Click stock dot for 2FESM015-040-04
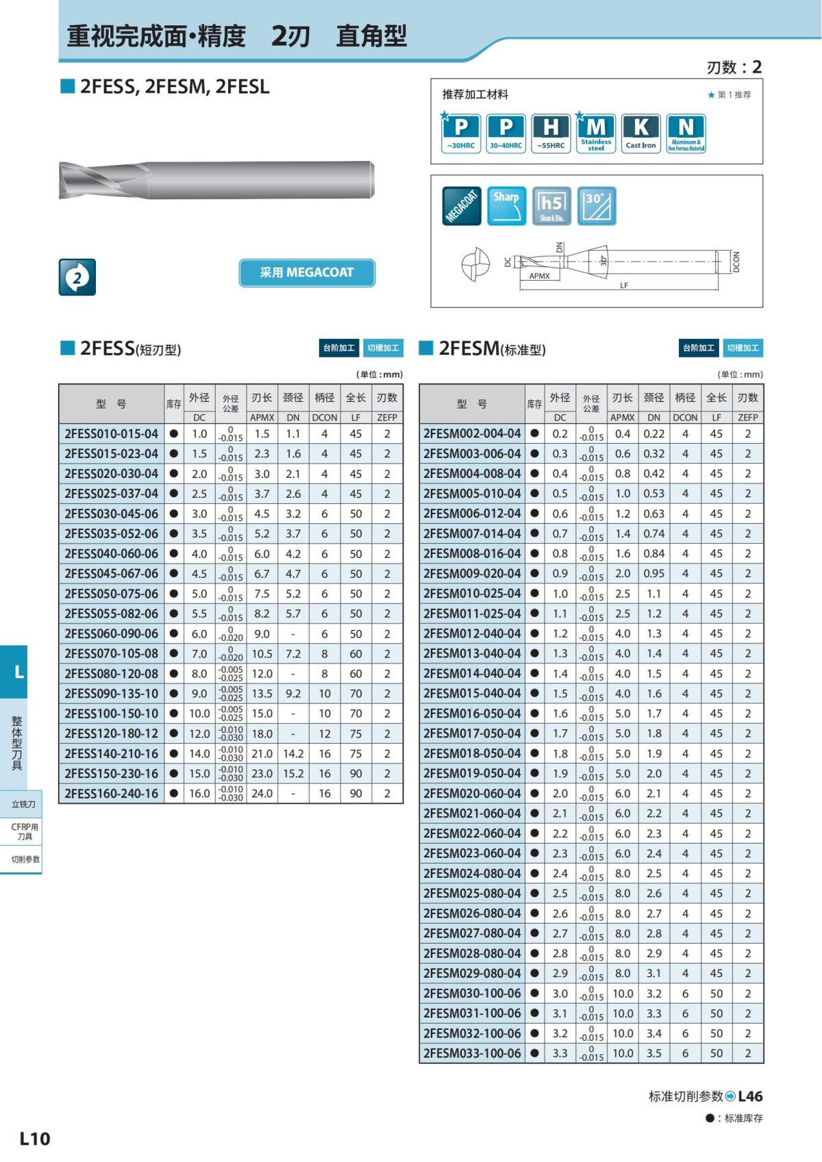The image size is (822, 1162). [x=534, y=694]
